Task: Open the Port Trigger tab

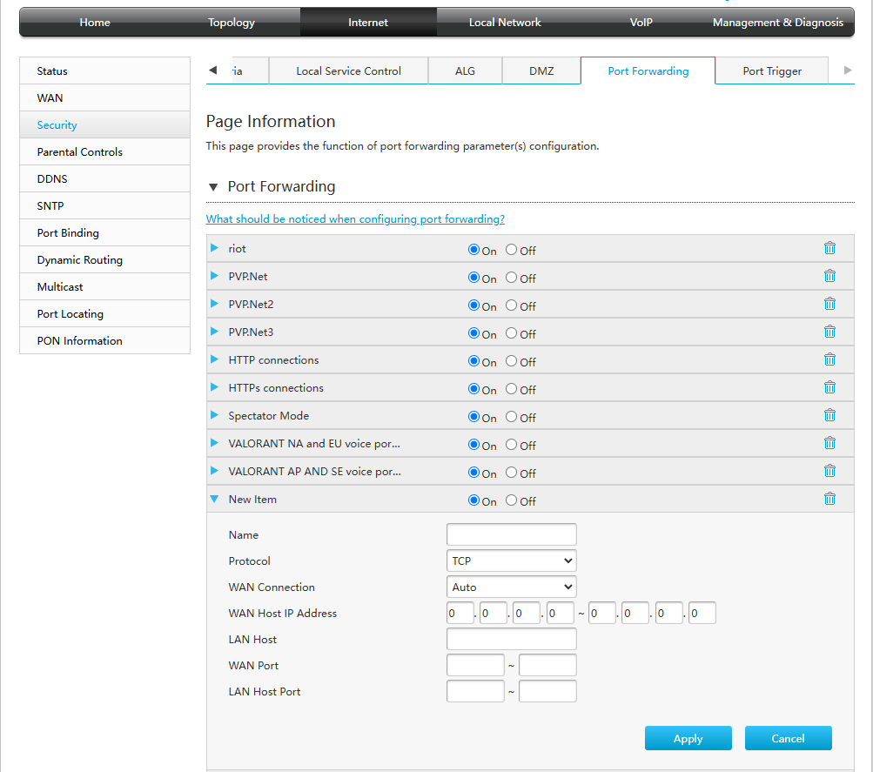Action: [x=771, y=70]
